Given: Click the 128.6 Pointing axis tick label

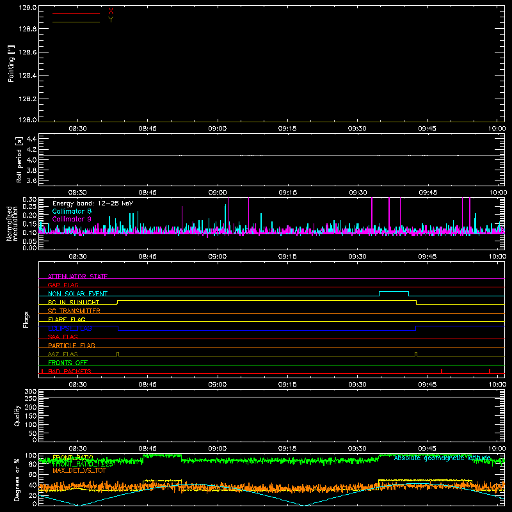Looking at the screenshot, I should click(28, 52).
